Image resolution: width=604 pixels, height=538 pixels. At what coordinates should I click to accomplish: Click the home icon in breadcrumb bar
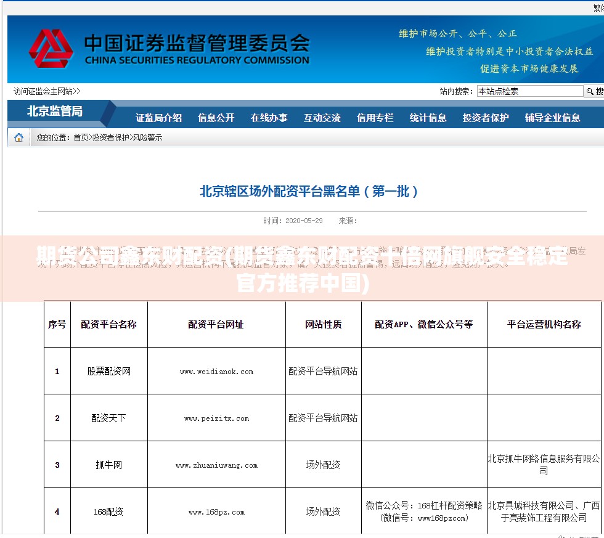(x=18, y=137)
